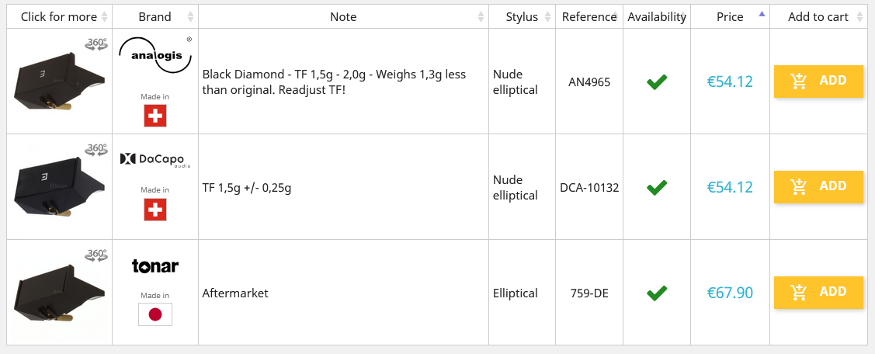Sort by the Note column header

point(343,16)
